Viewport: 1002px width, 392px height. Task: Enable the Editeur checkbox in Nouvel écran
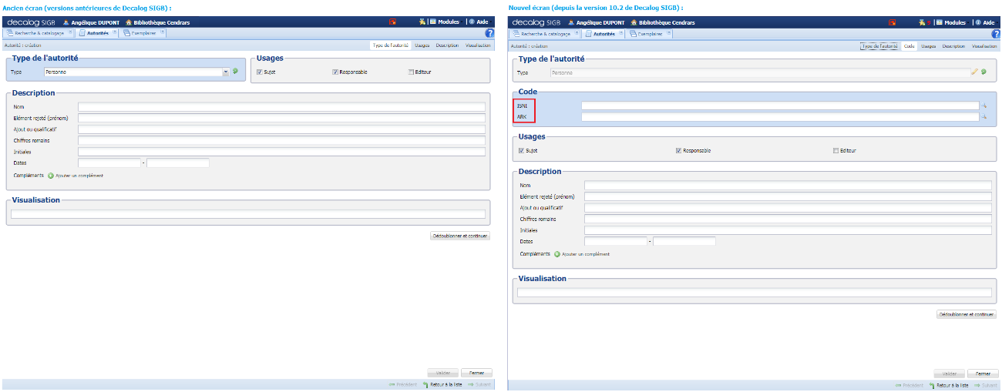(x=836, y=150)
